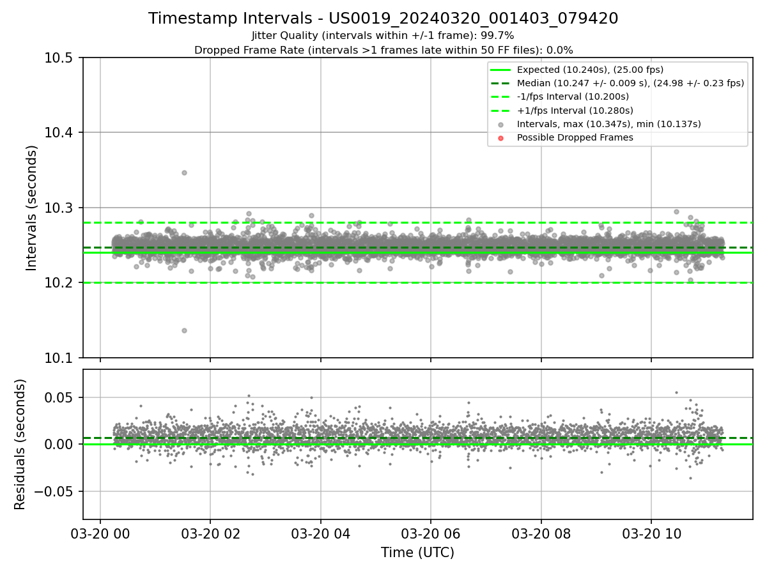Click legend entry Possible Dropped Frames
This screenshot has width=767, height=575.
click(575, 137)
